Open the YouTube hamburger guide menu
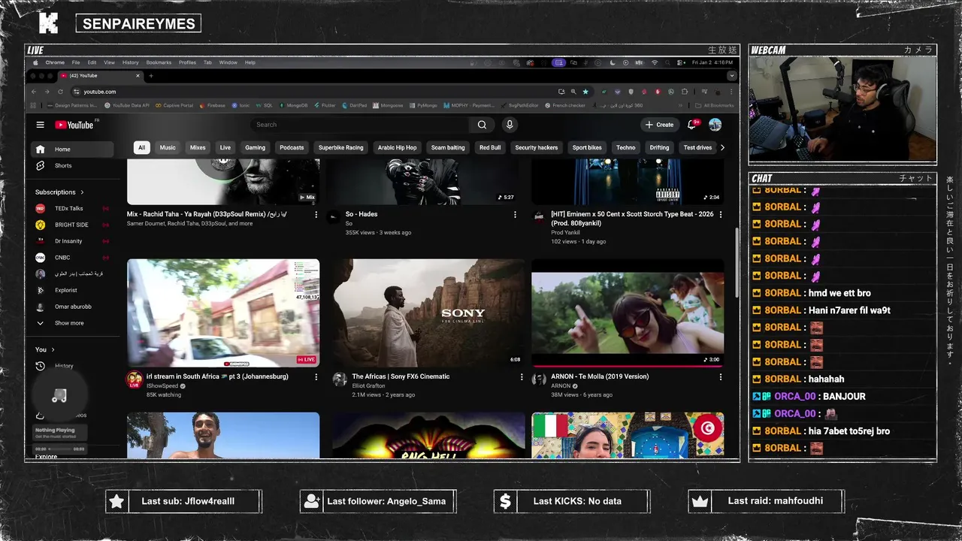 41,125
